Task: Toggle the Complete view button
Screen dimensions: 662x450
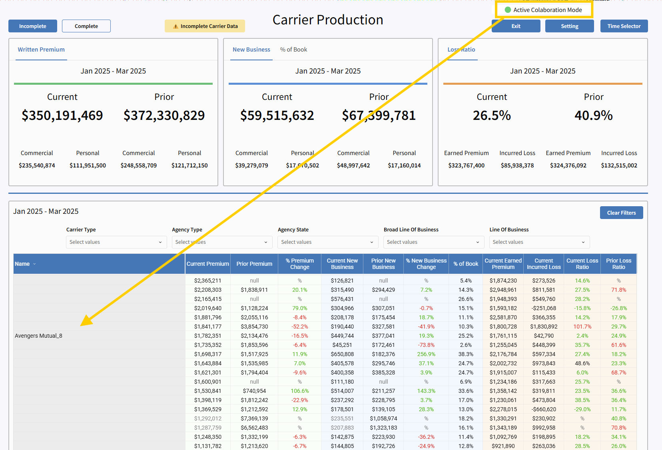Action: [x=86, y=26]
